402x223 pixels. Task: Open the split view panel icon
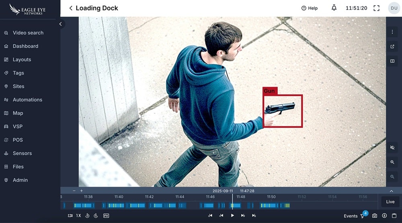(392, 61)
